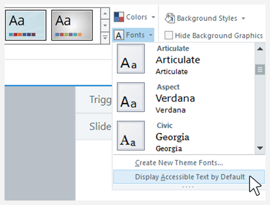Click the theme gallery row up arrow
The image size is (270, 205).
[x=105, y=14]
